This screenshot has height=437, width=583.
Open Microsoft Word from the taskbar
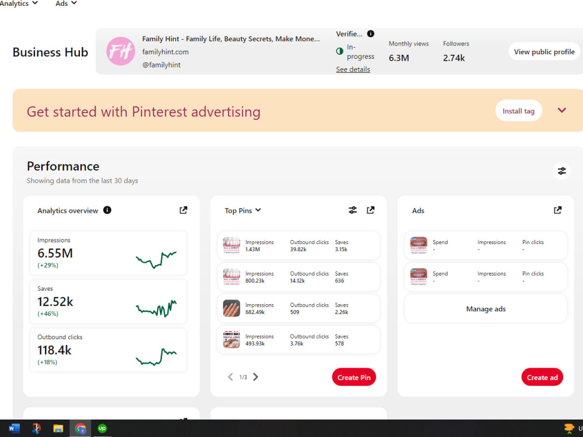14,428
